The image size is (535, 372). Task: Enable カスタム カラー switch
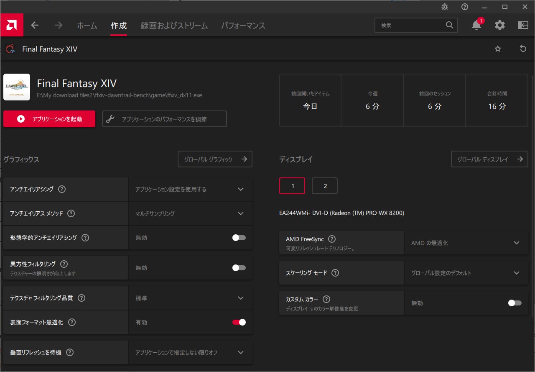pyautogui.click(x=515, y=303)
